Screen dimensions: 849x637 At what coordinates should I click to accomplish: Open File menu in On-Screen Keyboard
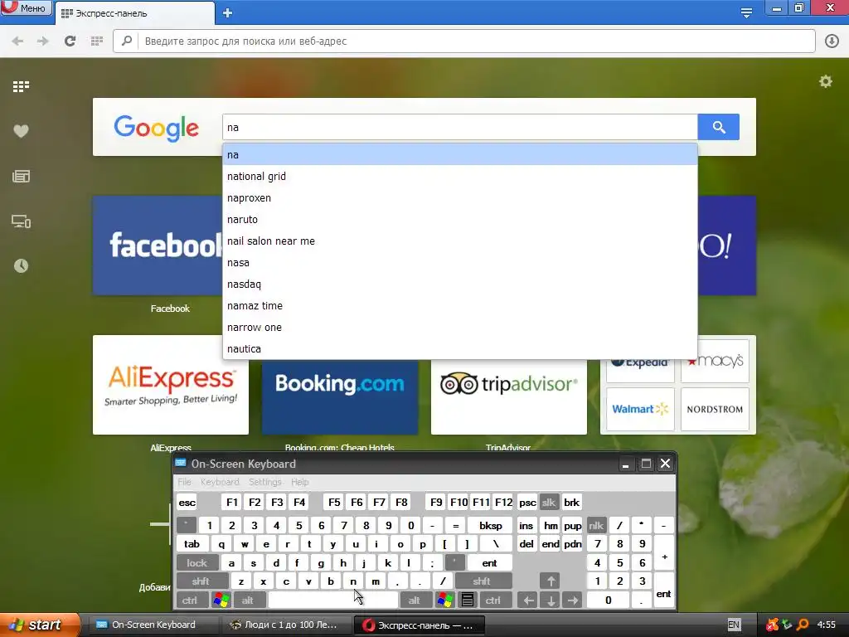(185, 482)
